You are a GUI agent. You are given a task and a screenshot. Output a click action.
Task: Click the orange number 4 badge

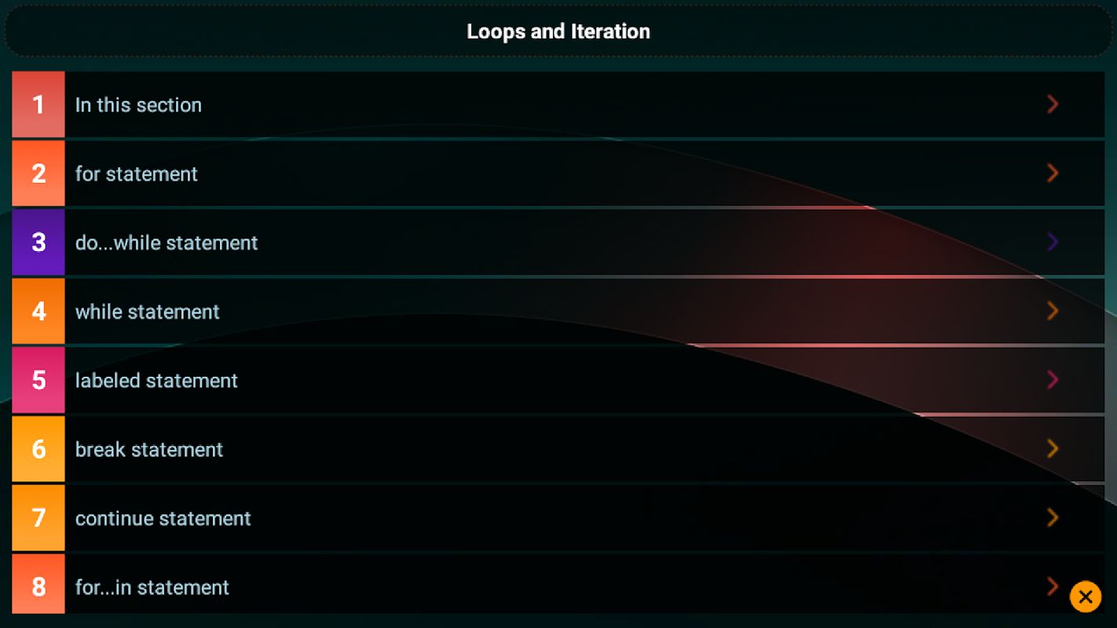(38, 311)
